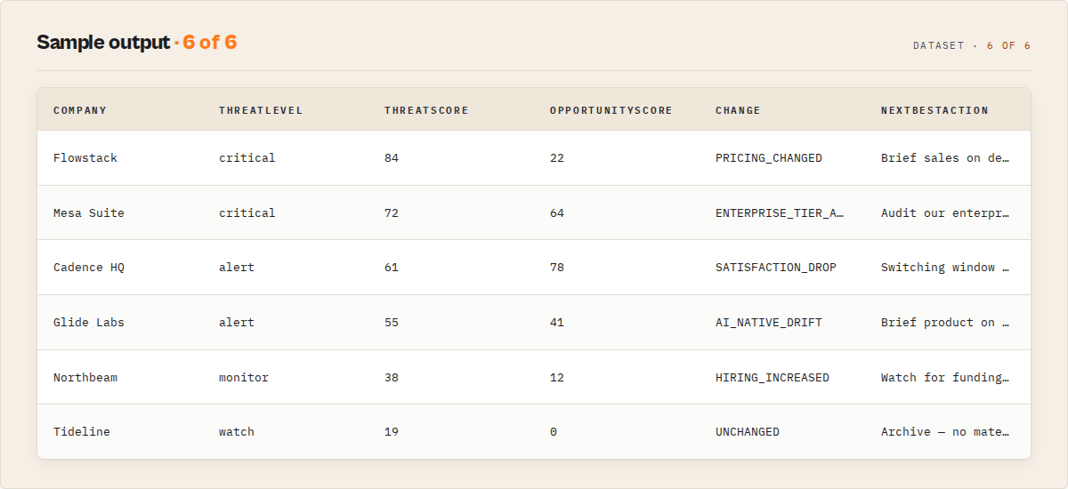Screen dimensions: 1068x489
Task: Click the OPPORTUNITYSCORE column header
Action: 611,110
